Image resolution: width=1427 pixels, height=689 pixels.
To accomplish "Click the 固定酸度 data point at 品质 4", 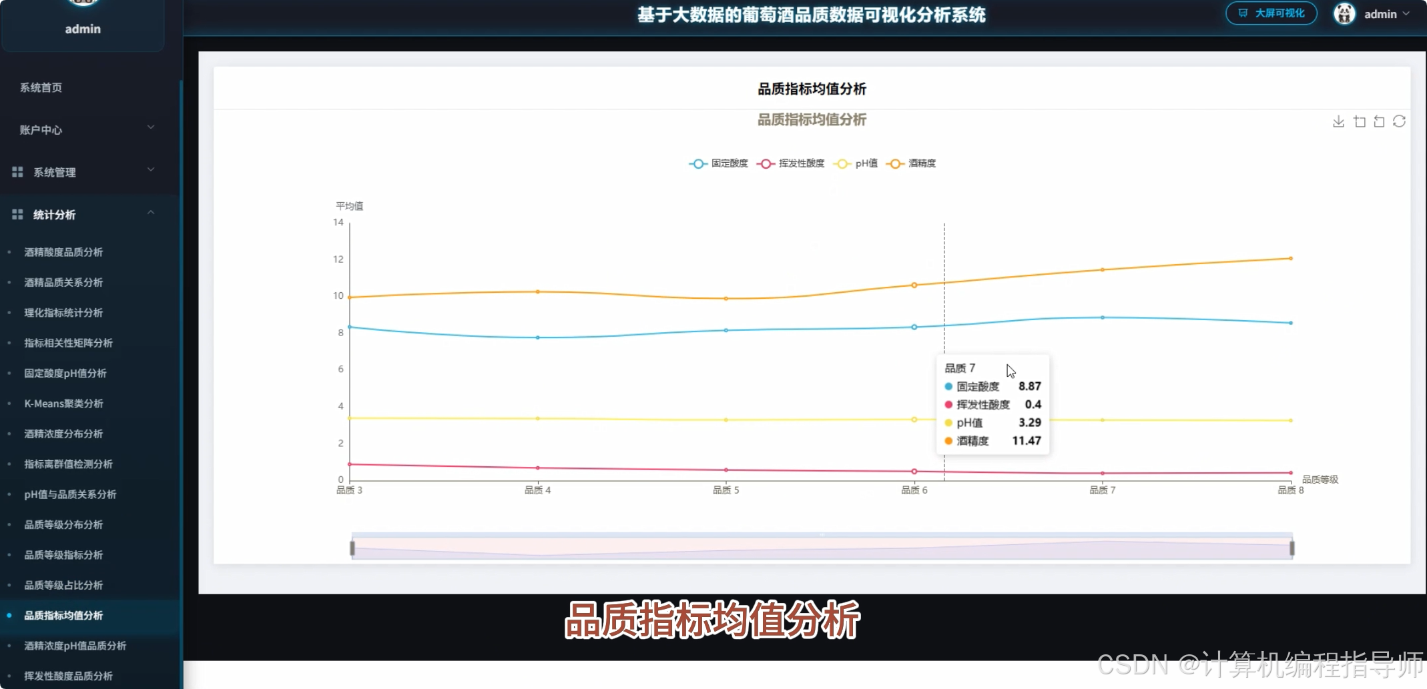I will [538, 337].
